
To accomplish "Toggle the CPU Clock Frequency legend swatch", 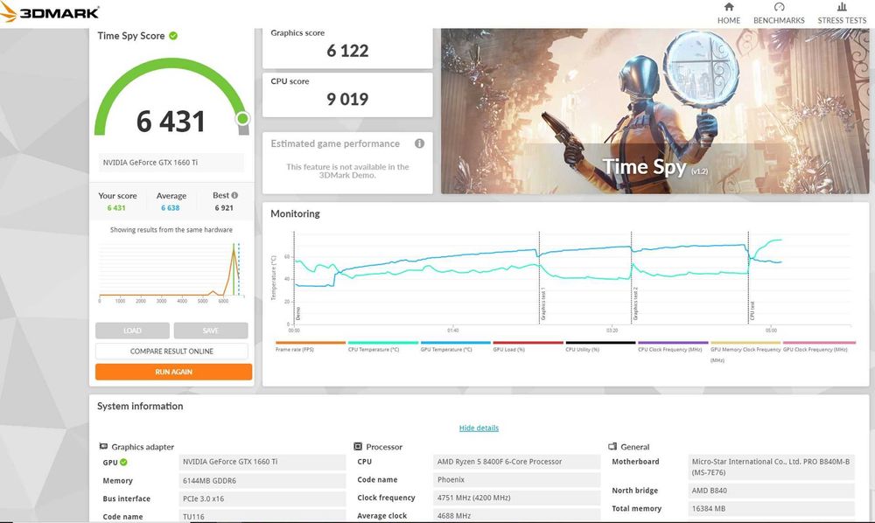I will pos(673,343).
